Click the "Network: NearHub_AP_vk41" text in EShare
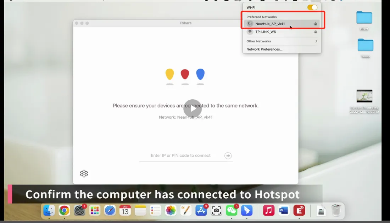Viewport: 390px width, 223px height. pyautogui.click(x=186, y=117)
